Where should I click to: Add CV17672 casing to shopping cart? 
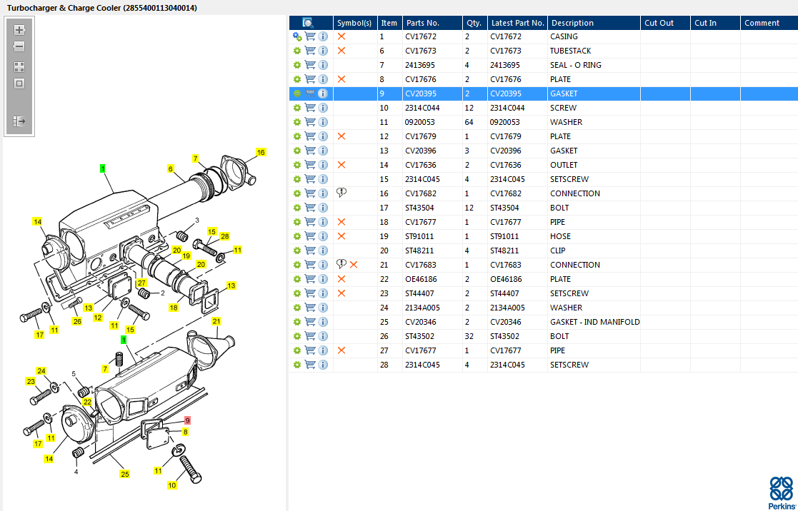click(310, 36)
